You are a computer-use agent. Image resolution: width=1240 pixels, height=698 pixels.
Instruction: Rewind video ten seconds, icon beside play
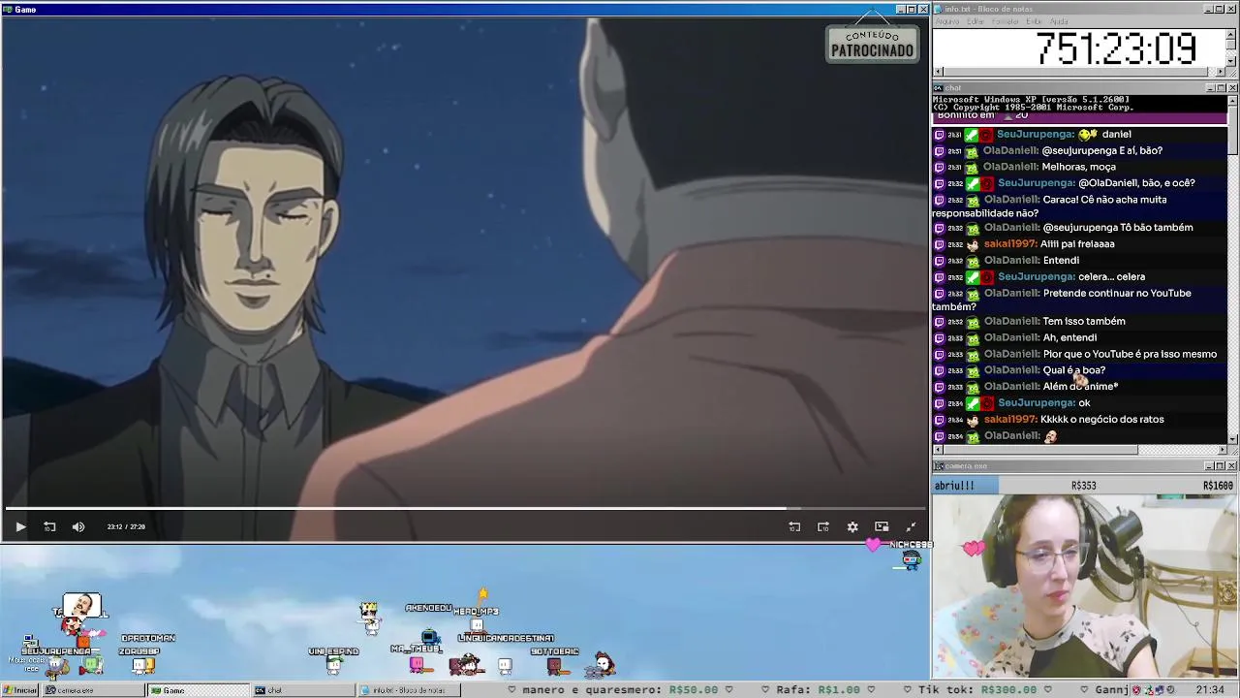(x=49, y=526)
